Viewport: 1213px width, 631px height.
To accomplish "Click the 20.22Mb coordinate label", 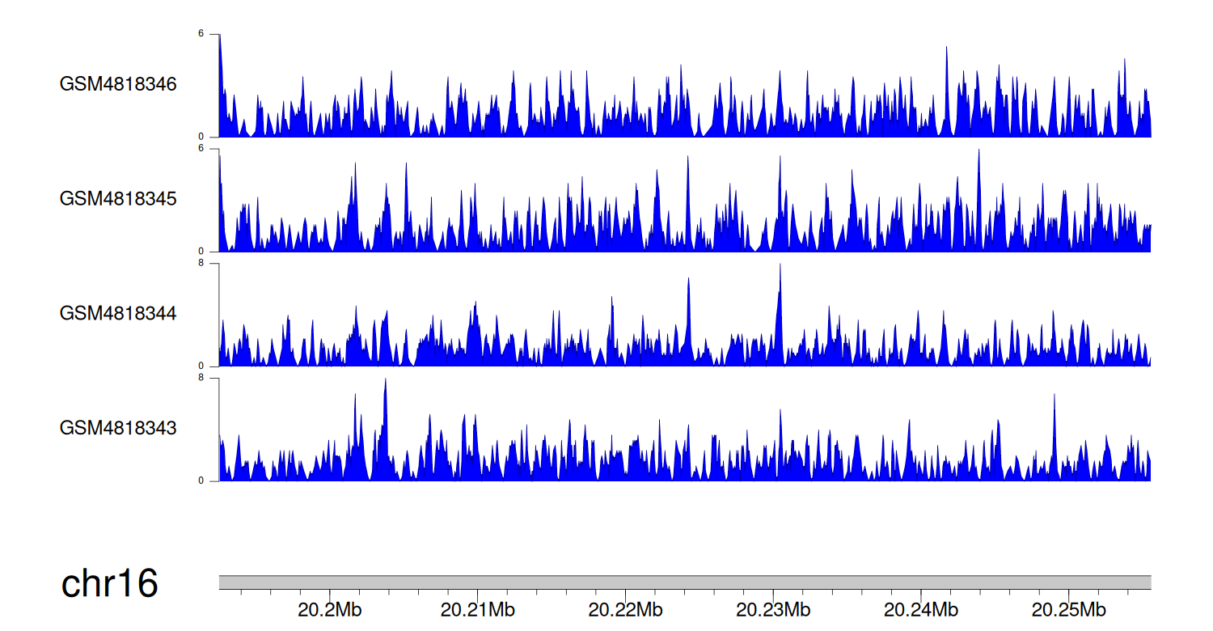I will 625,609.
